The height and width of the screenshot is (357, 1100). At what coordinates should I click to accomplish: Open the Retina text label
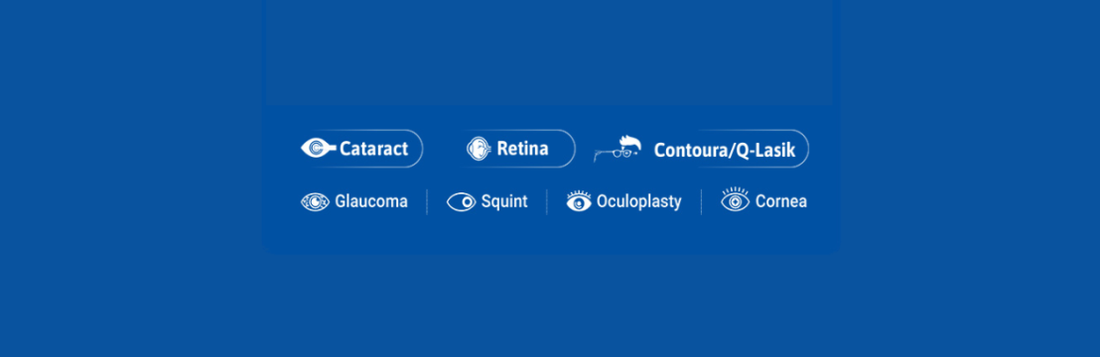[x=522, y=149]
